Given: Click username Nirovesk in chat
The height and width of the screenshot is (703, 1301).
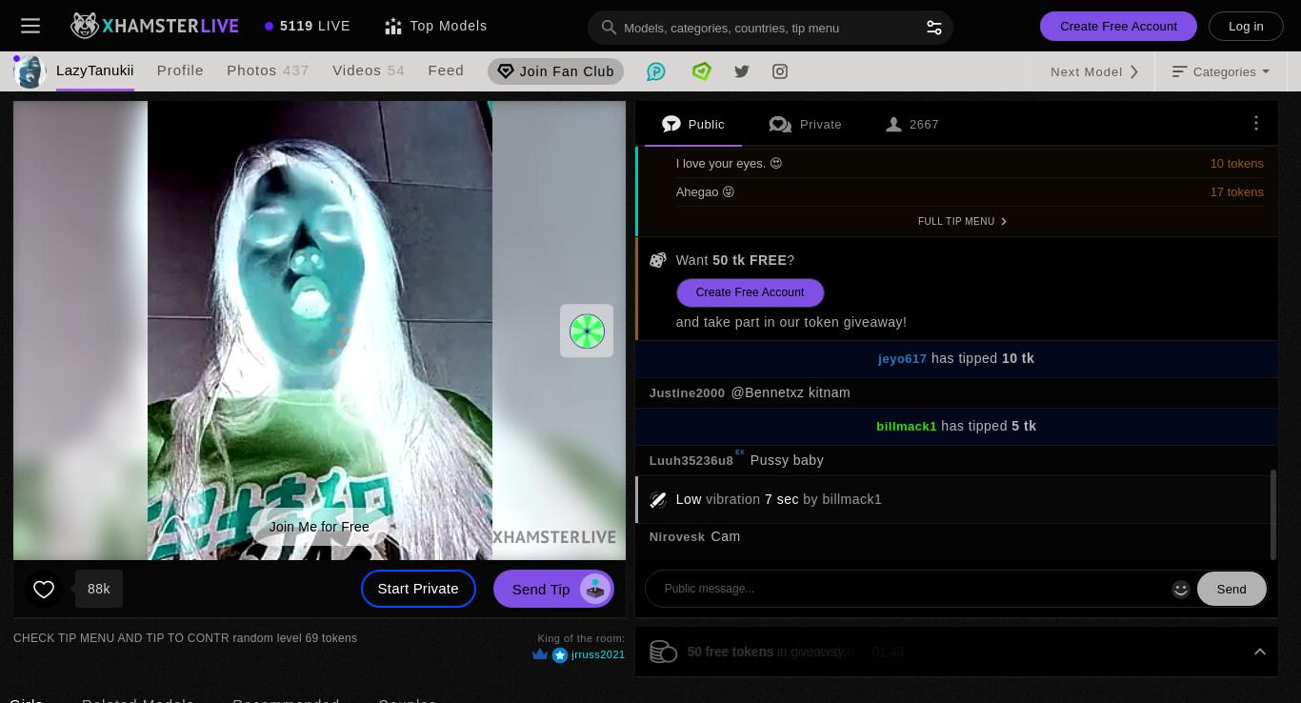Looking at the screenshot, I should (677, 537).
